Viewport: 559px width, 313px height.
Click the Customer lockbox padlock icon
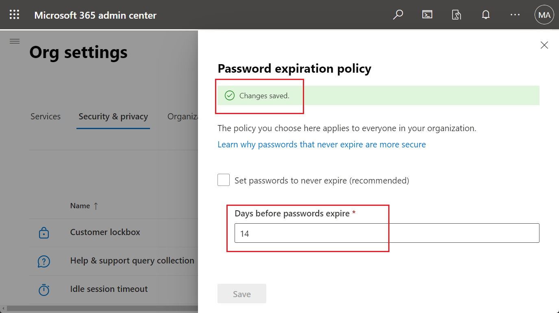coord(44,232)
